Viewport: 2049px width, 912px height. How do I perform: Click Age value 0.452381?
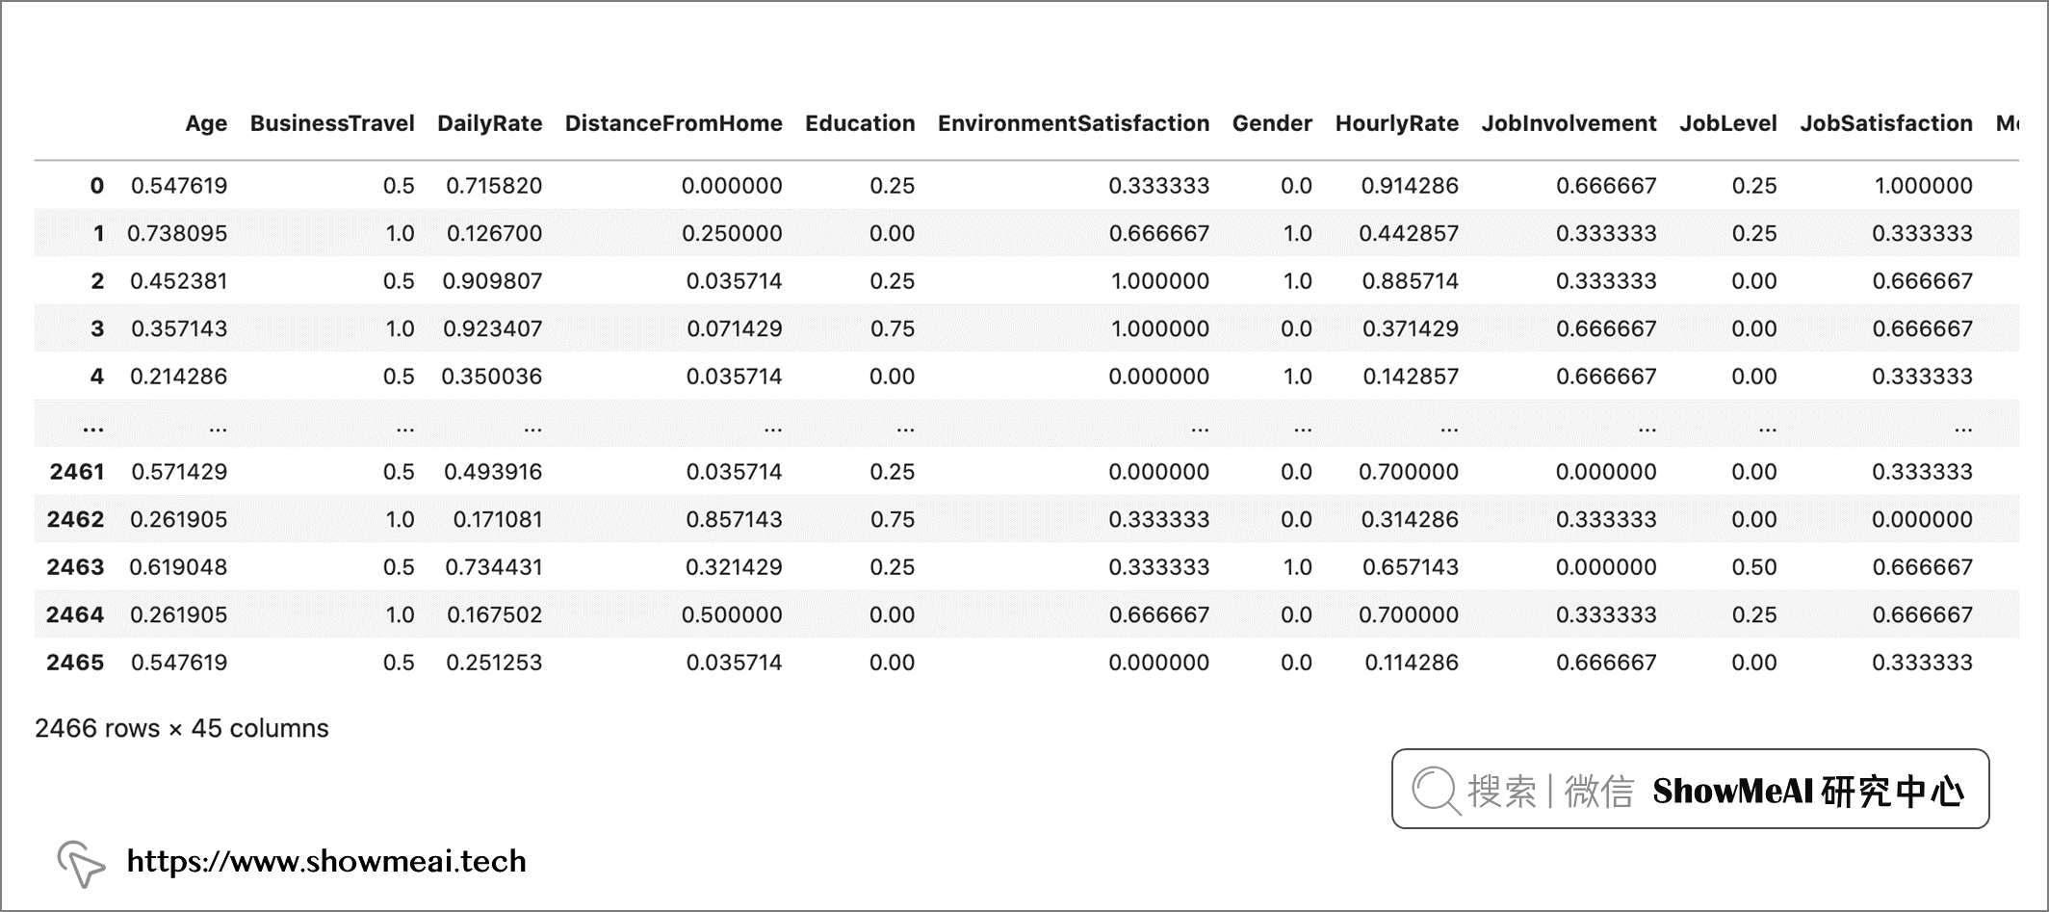[179, 281]
